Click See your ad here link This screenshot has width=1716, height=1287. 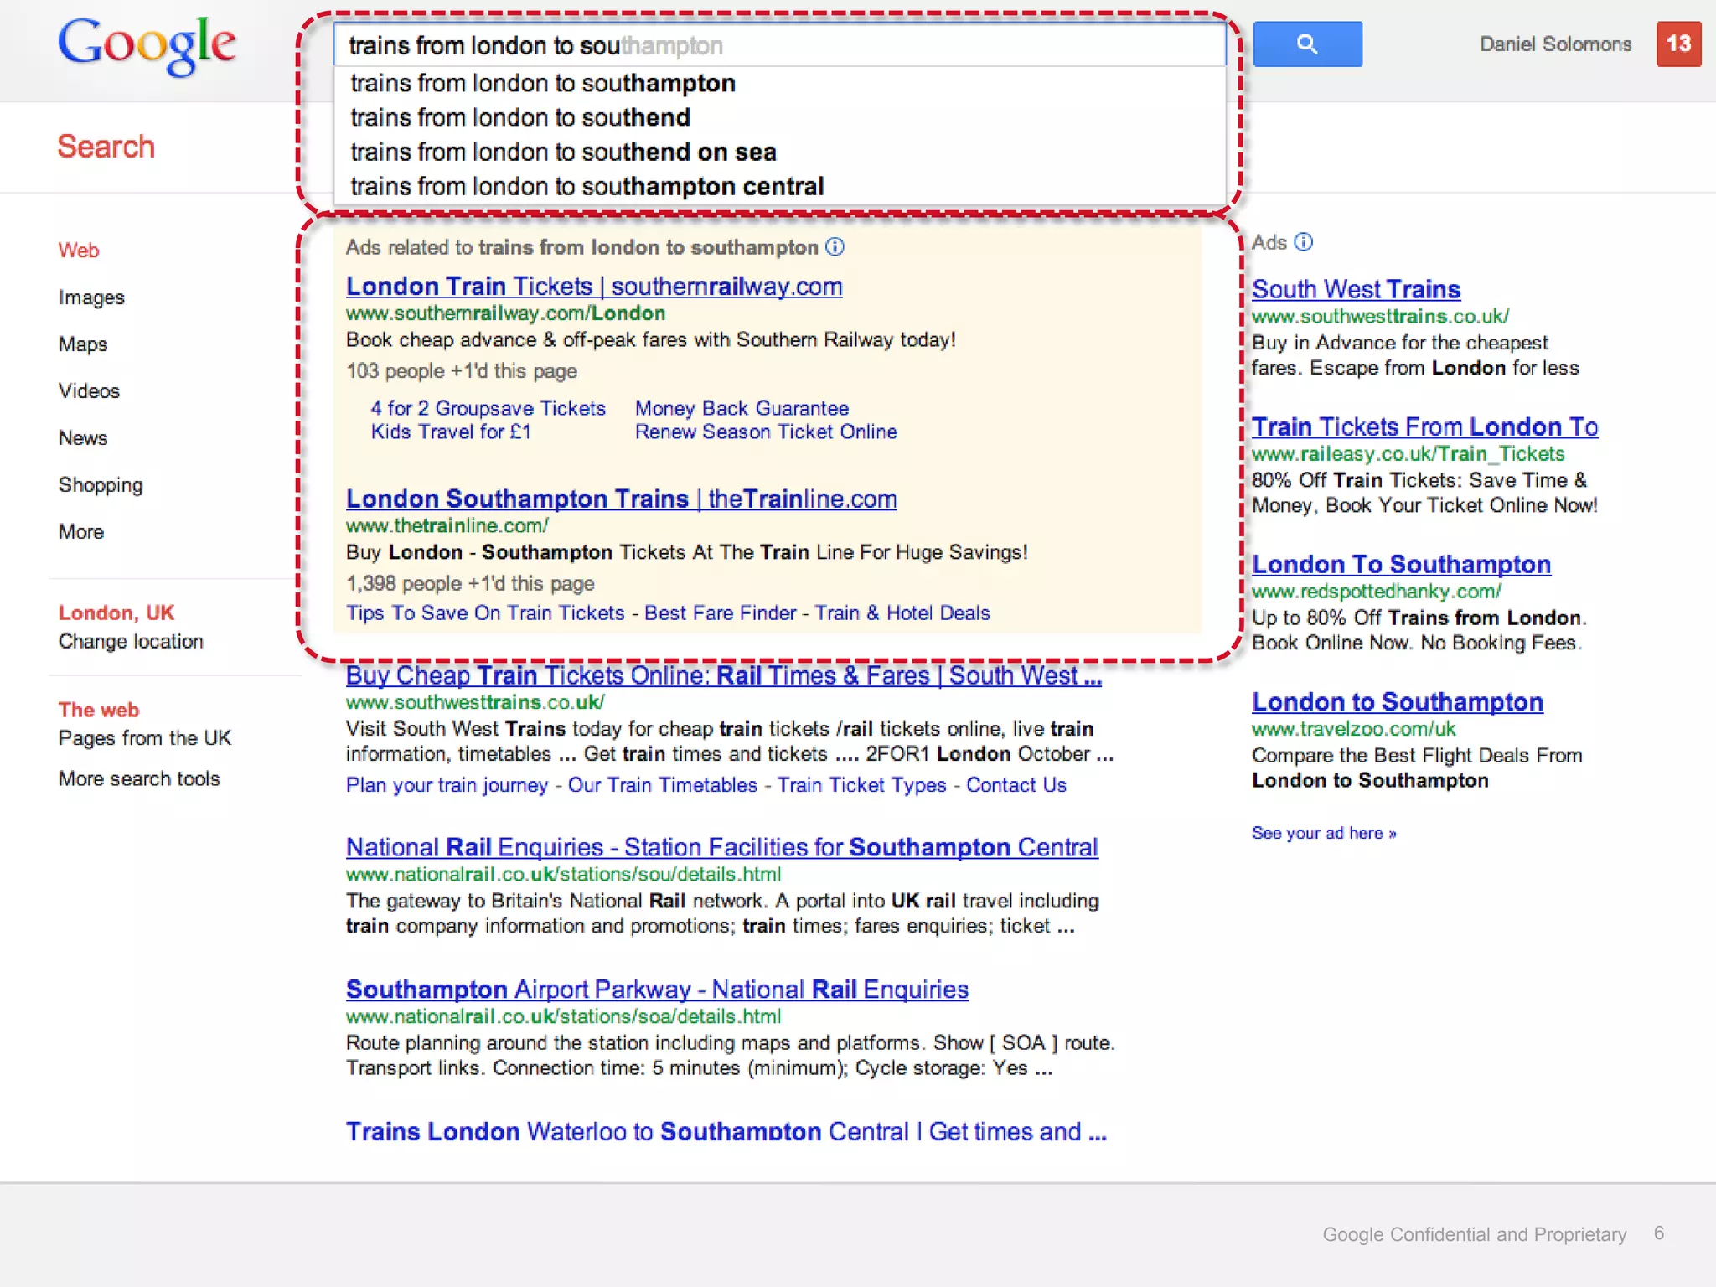click(x=1324, y=833)
